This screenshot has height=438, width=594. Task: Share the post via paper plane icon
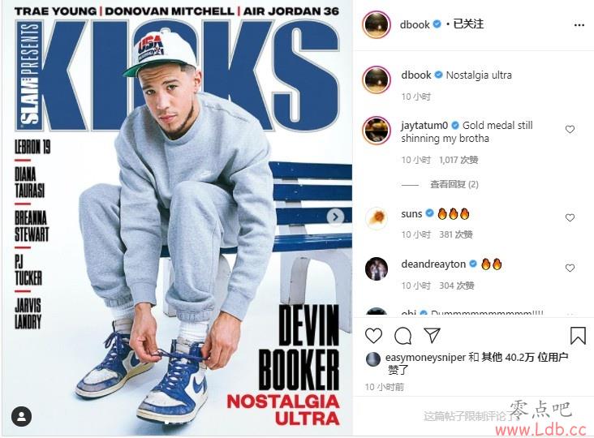tap(432, 336)
